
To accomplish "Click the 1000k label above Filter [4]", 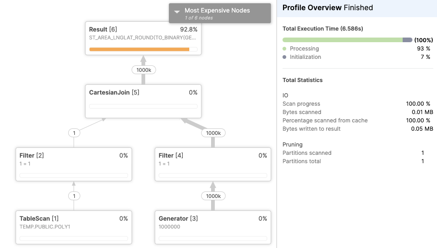I will click(x=213, y=133).
